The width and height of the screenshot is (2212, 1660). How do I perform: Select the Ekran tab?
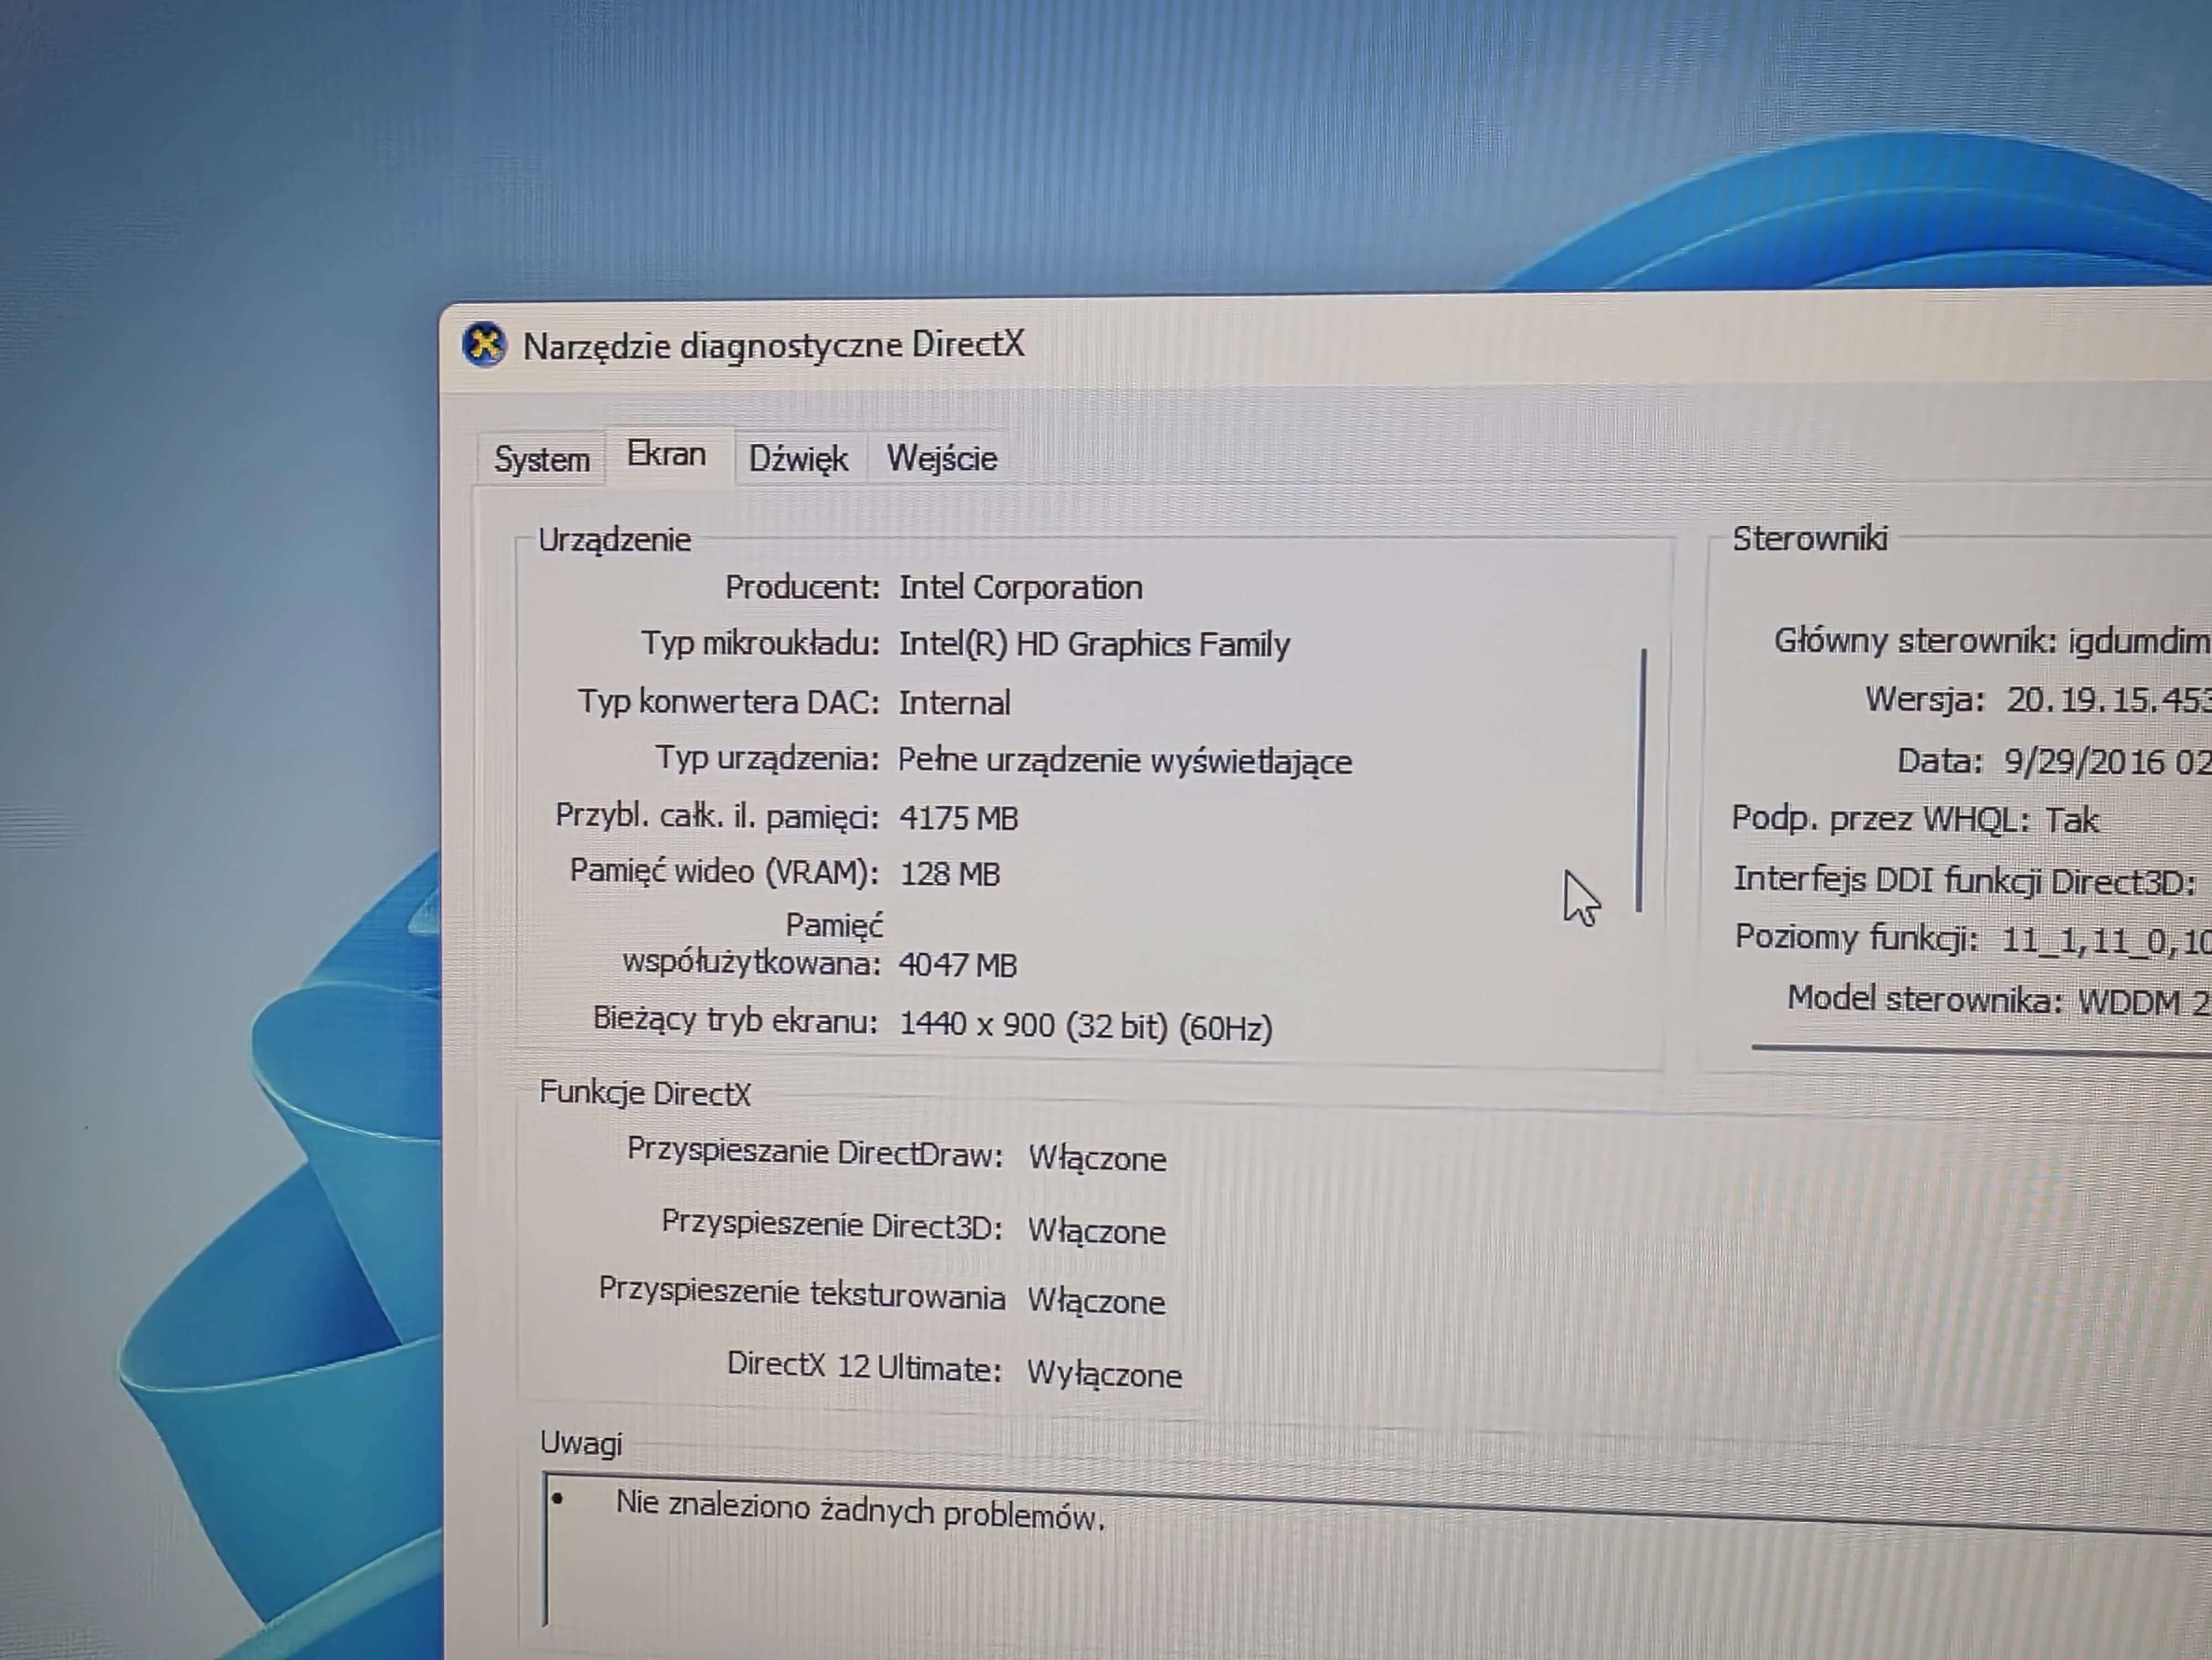(667, 455)
